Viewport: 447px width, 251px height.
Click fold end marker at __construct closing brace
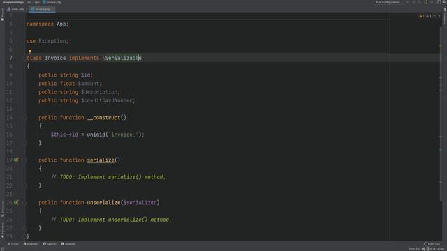coord(24,143)
